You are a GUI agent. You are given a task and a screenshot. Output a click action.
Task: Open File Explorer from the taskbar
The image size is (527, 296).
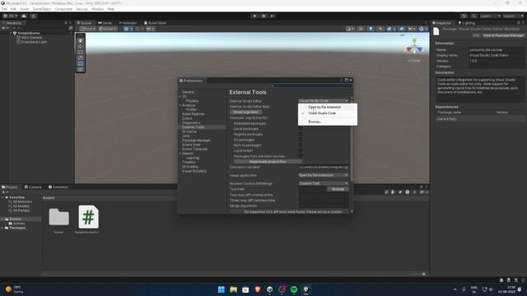(233, 289)
